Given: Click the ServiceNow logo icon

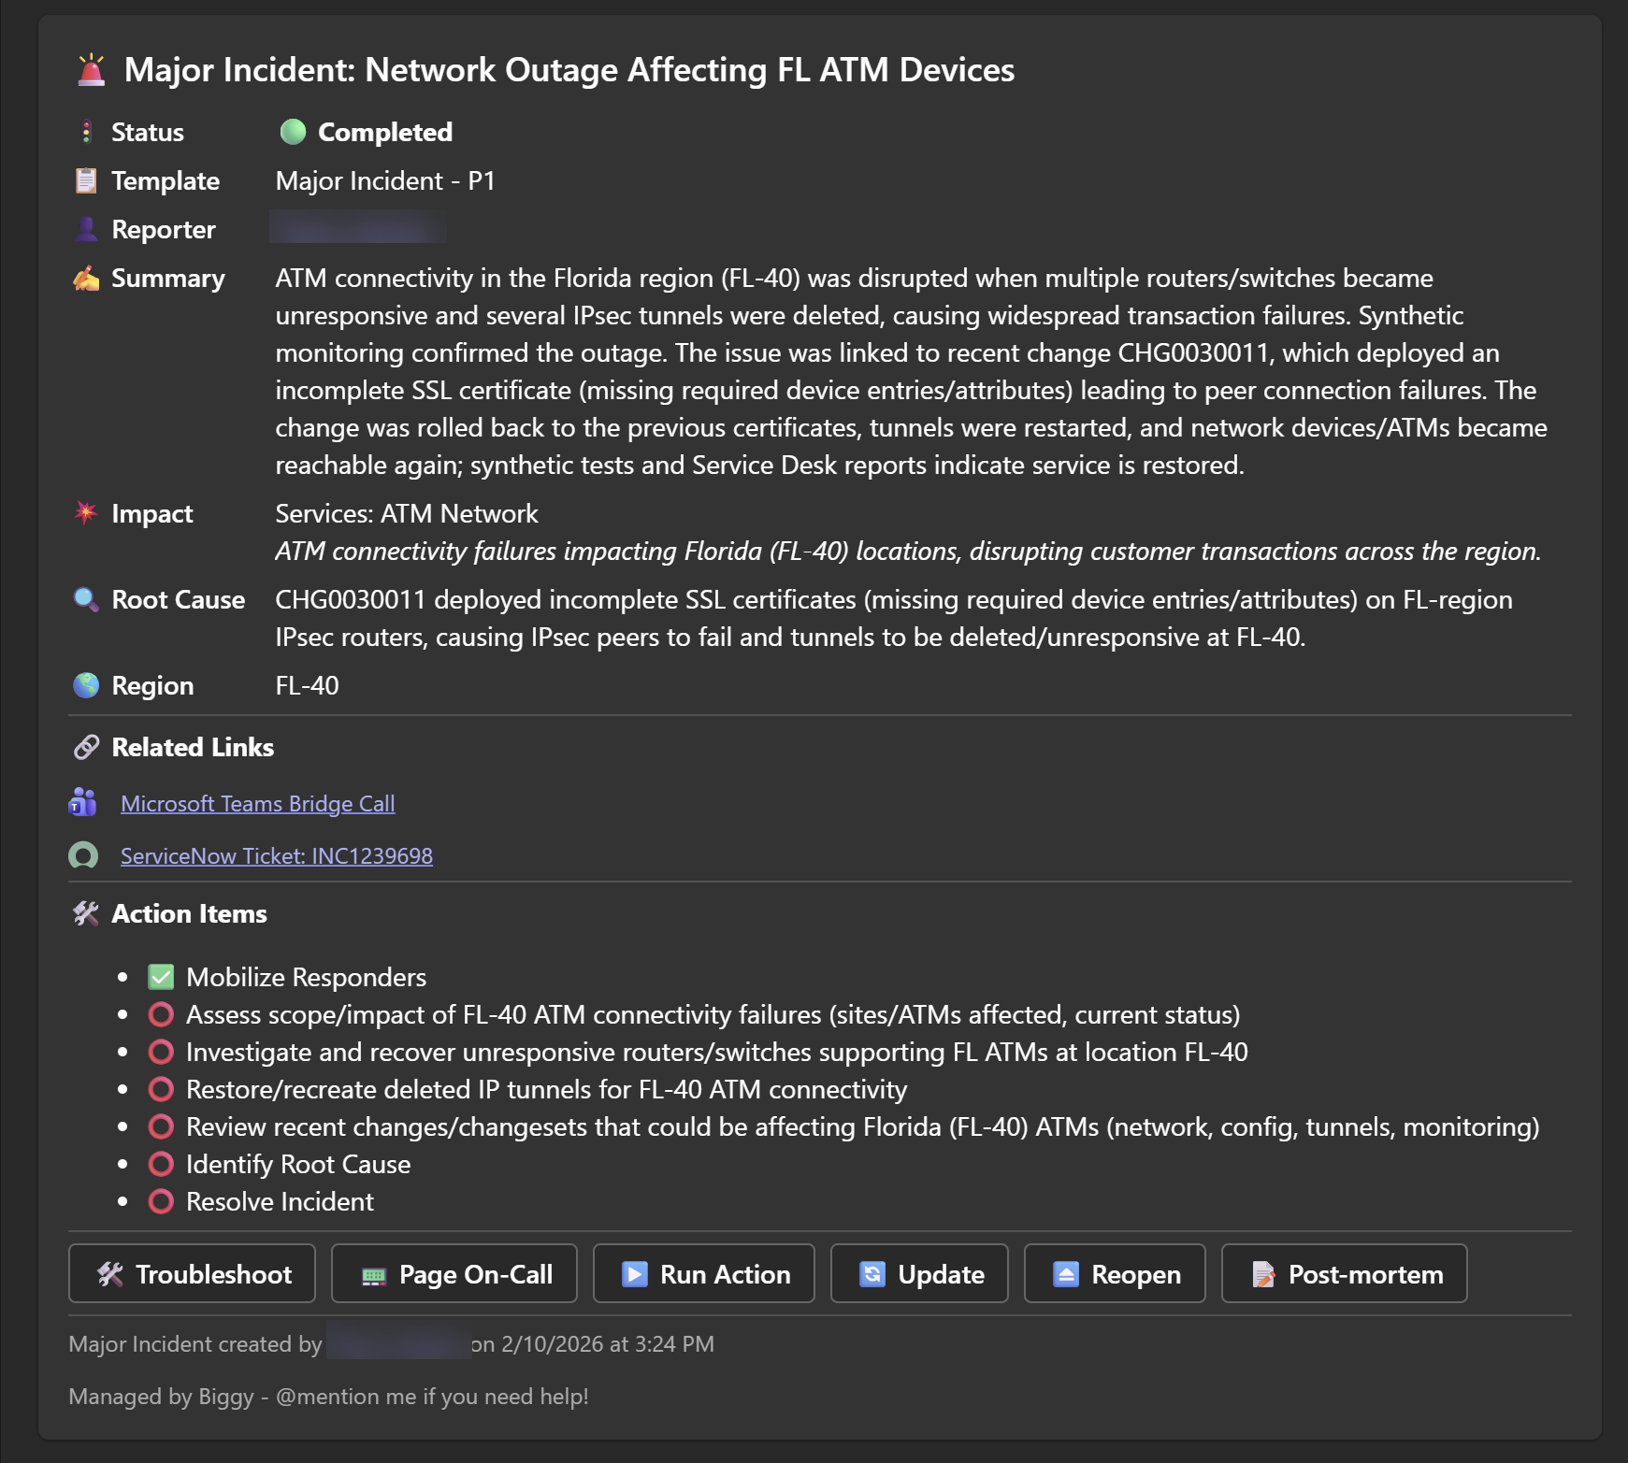Looking at the screenshot, I should tap(83, 855).
